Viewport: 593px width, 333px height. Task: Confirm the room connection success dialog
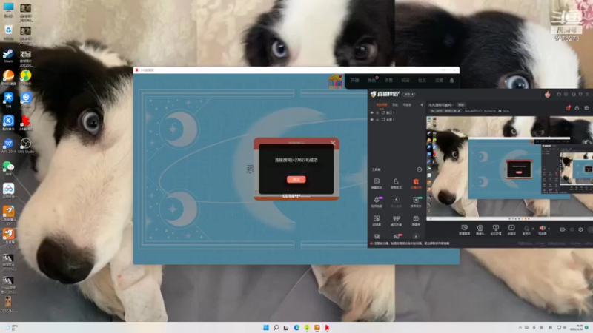[x=296, y=179]
